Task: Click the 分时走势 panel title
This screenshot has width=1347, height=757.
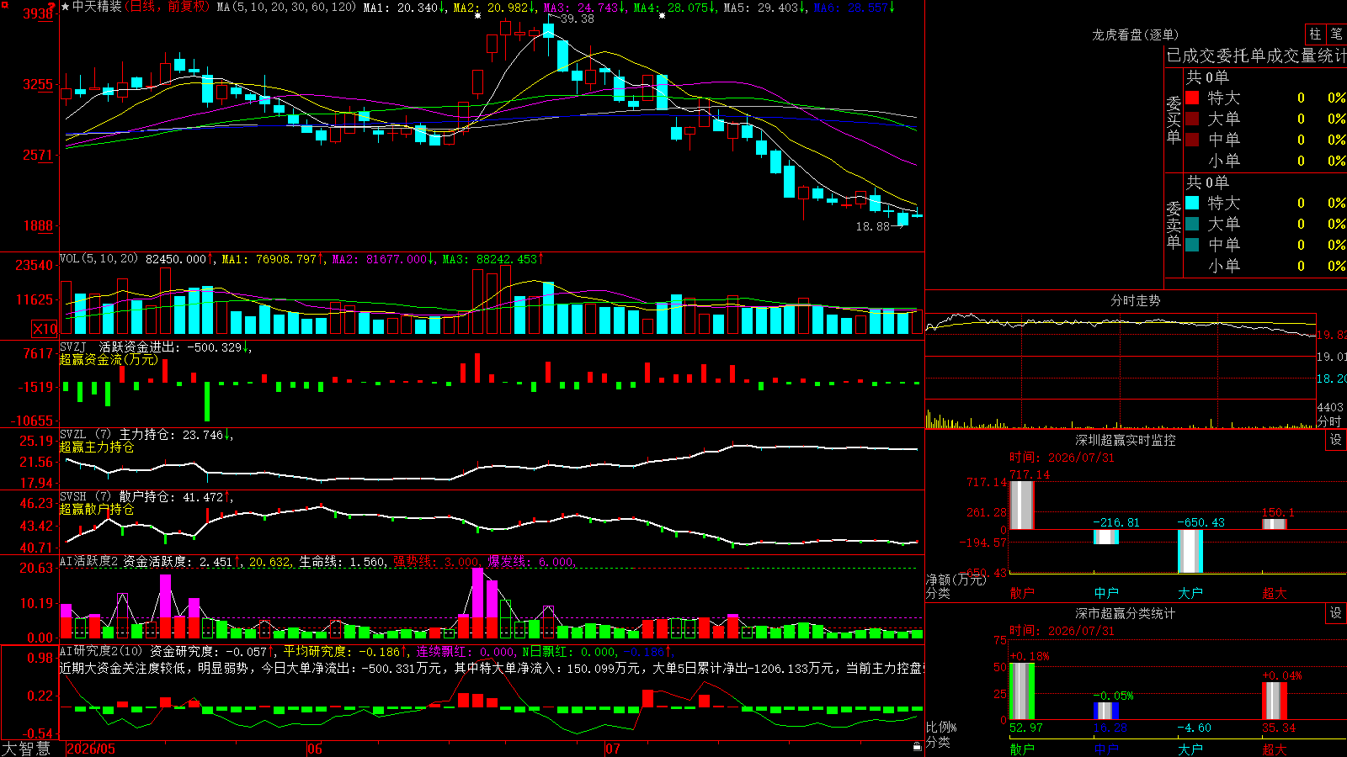Action: pyautogui.click(x=1136, y=300)
